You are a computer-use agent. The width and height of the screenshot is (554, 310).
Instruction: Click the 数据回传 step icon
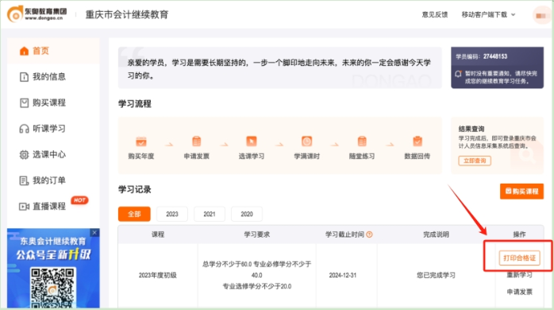pyautogui.click(x=417, y=141)
